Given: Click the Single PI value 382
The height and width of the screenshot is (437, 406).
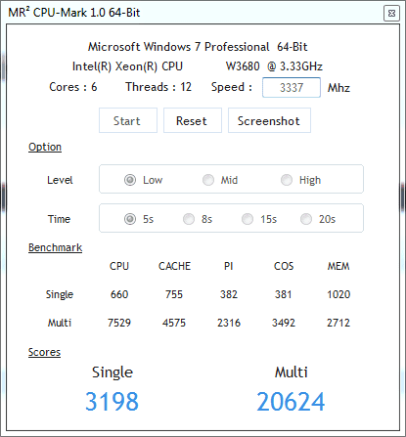Looking at the screenshot, I should tap(229, 294).
